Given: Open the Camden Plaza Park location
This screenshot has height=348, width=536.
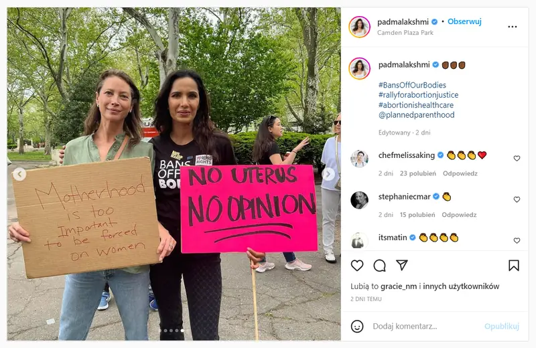Looking at the screenshot, I should coord(405,32).
